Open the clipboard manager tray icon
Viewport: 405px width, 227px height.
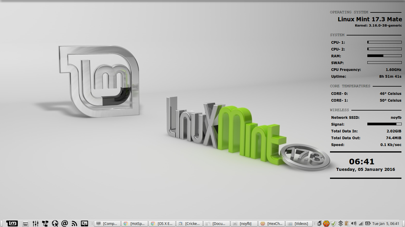[x=347, y=224]
